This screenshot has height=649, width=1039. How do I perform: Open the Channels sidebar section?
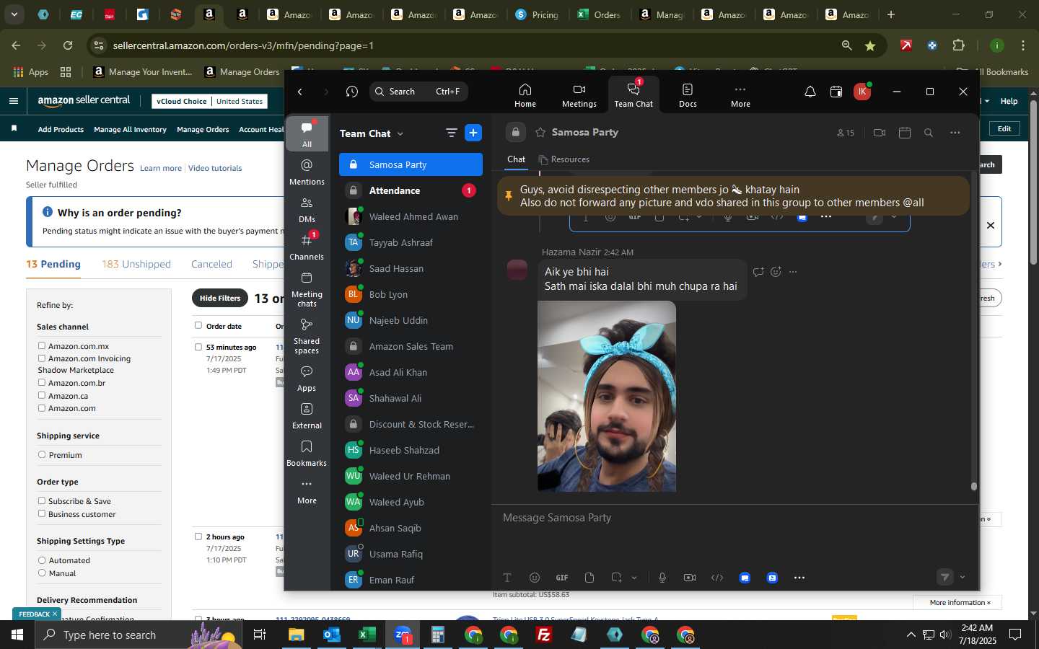[x=307, y=247]
